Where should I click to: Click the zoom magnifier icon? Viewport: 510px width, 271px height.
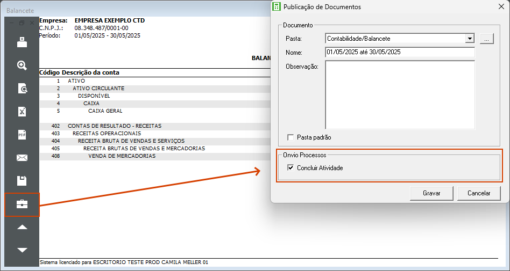pos(22,65)
